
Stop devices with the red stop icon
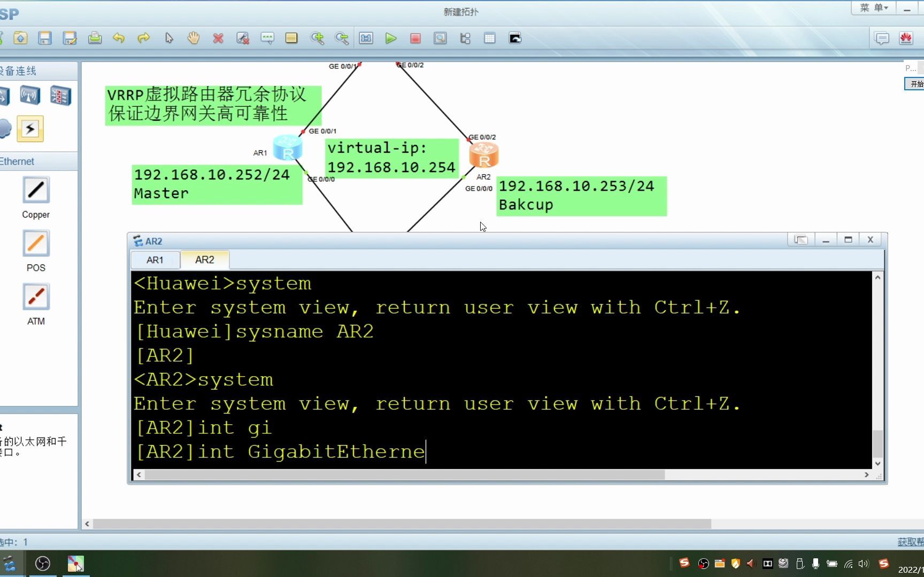point(415,38)
